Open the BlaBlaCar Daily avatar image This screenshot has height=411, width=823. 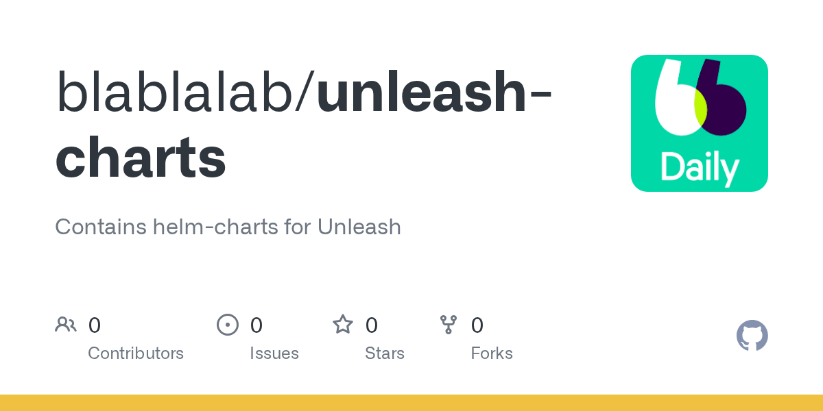[x=699, y=123]
